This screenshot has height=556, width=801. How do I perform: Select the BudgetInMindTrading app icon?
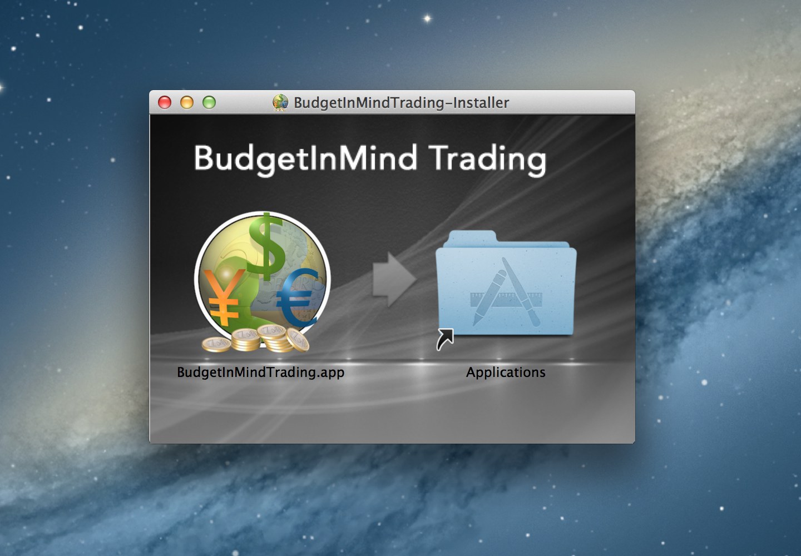coord(261,282)
